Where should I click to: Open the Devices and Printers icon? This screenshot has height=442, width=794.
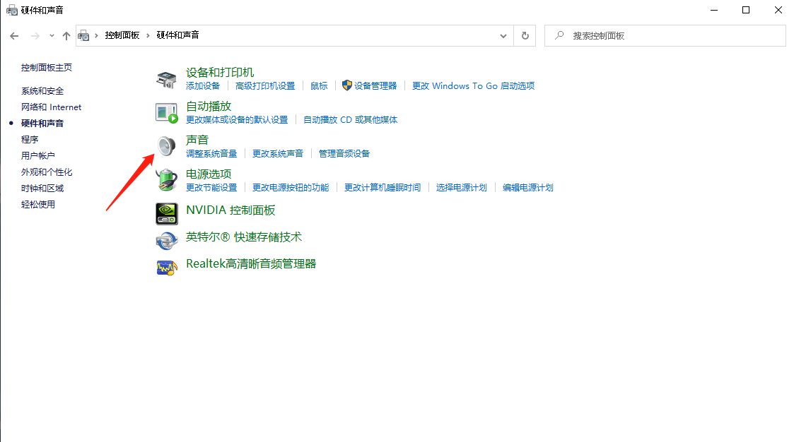tap(166, 79)
